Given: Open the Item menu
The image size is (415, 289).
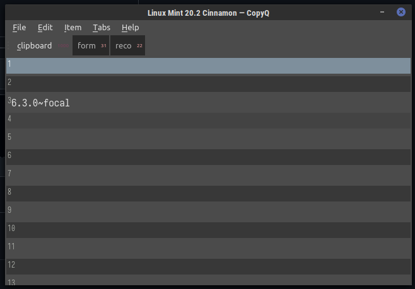Looking at the screenshot, I should (73, 28).
